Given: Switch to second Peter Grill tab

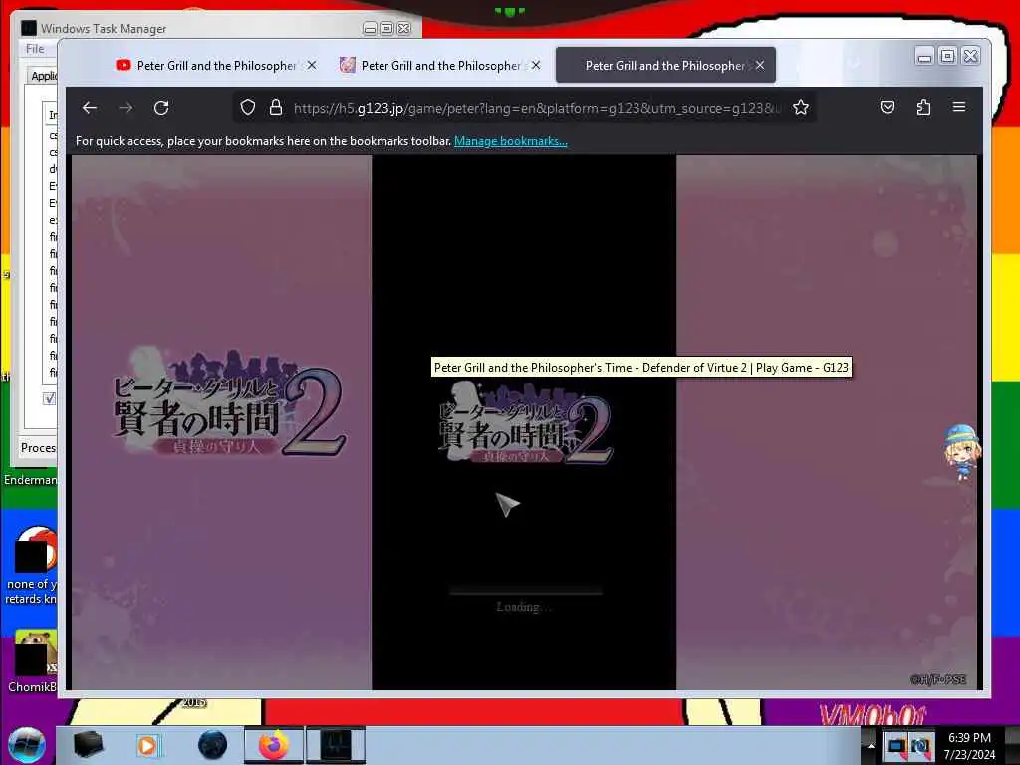Looking at the screenshot, I should pos(440,65).
